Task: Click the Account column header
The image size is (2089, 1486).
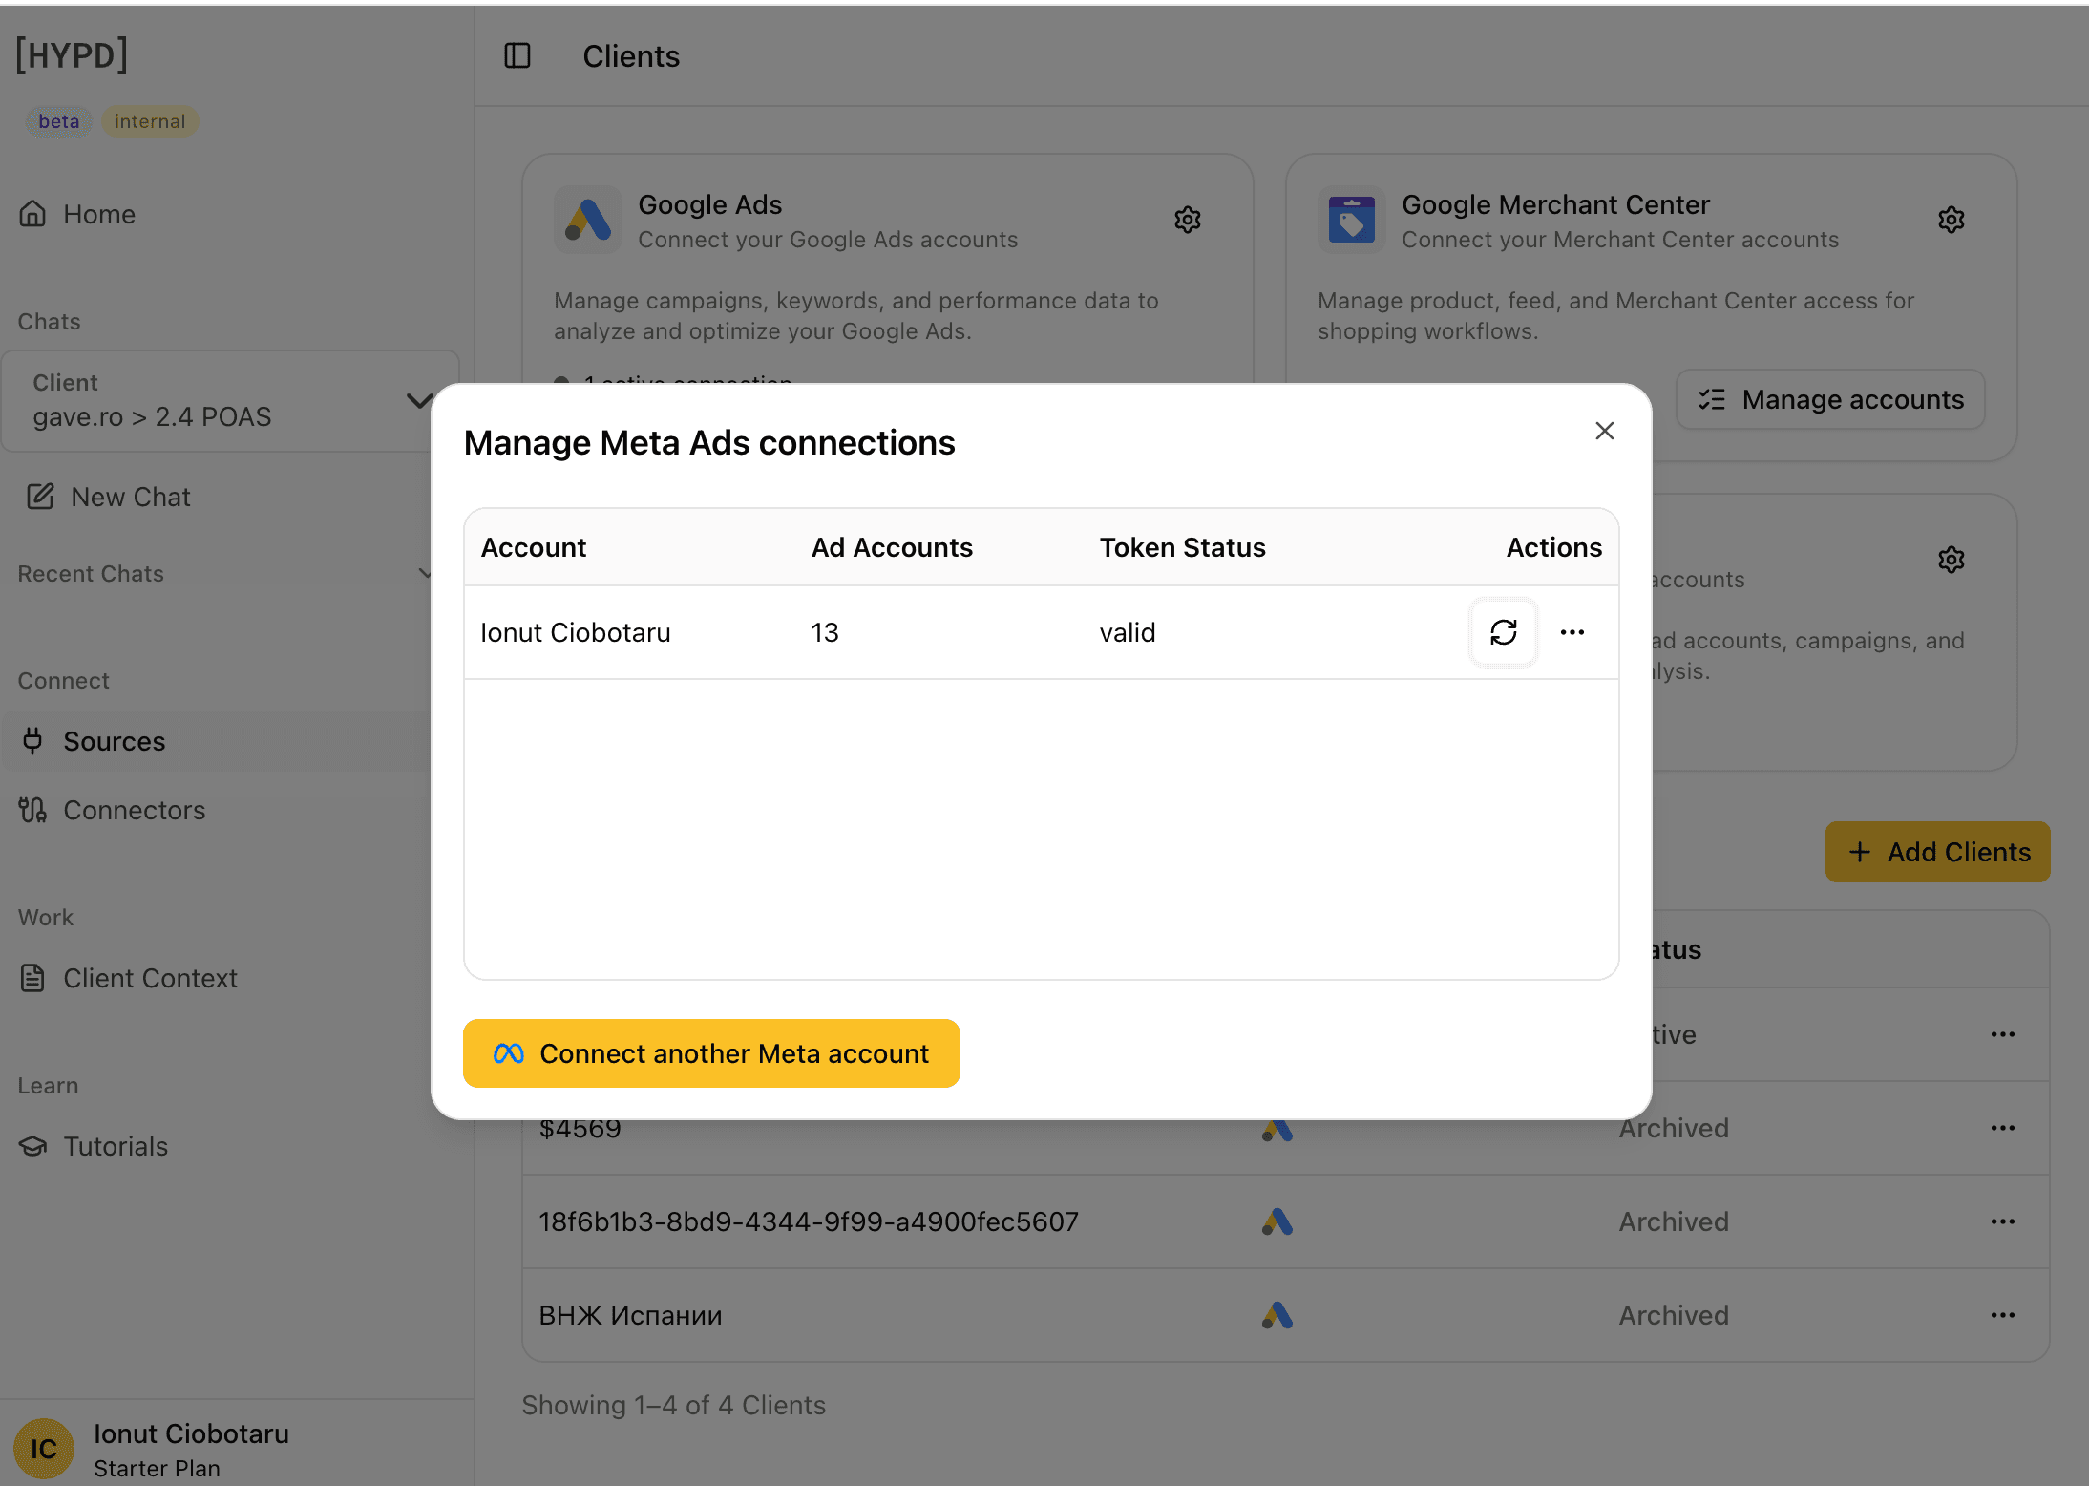Action: pyautogui.click(x=534, y=547)
